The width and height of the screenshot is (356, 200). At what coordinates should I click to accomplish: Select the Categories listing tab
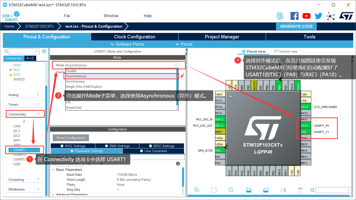coord(13,58)
